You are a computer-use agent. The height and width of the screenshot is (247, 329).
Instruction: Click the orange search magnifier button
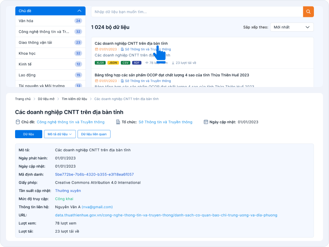pos(308,12)
